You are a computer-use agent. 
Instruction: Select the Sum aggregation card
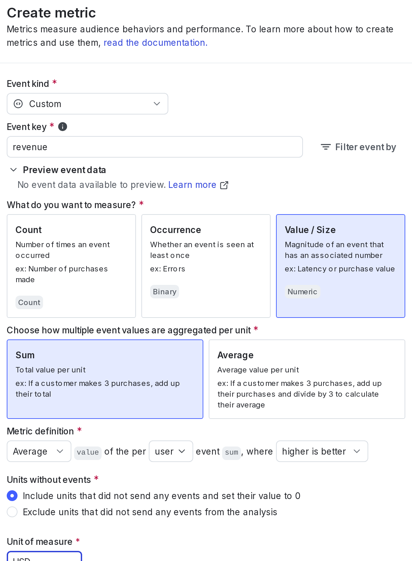(105, 379)
